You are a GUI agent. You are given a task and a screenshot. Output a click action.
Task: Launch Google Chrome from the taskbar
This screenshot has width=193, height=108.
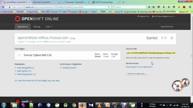pos(74,105)
